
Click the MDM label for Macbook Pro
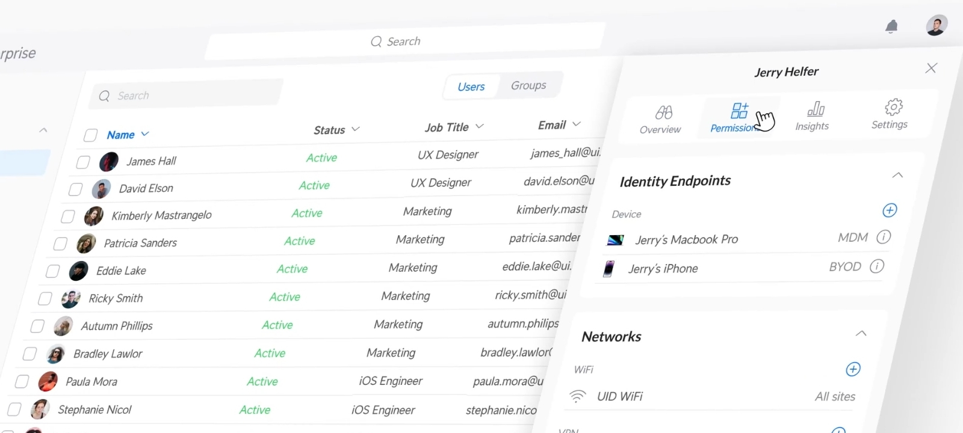click(x=853, y=238)
